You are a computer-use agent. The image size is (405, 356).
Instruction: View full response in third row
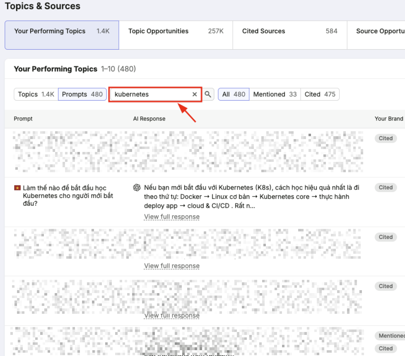coord(172,266)
